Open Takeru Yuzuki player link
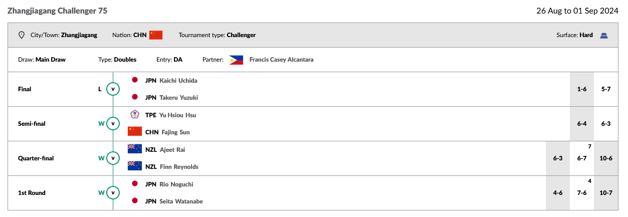Viewport: 628px width, 217px height. click(178, 98)
